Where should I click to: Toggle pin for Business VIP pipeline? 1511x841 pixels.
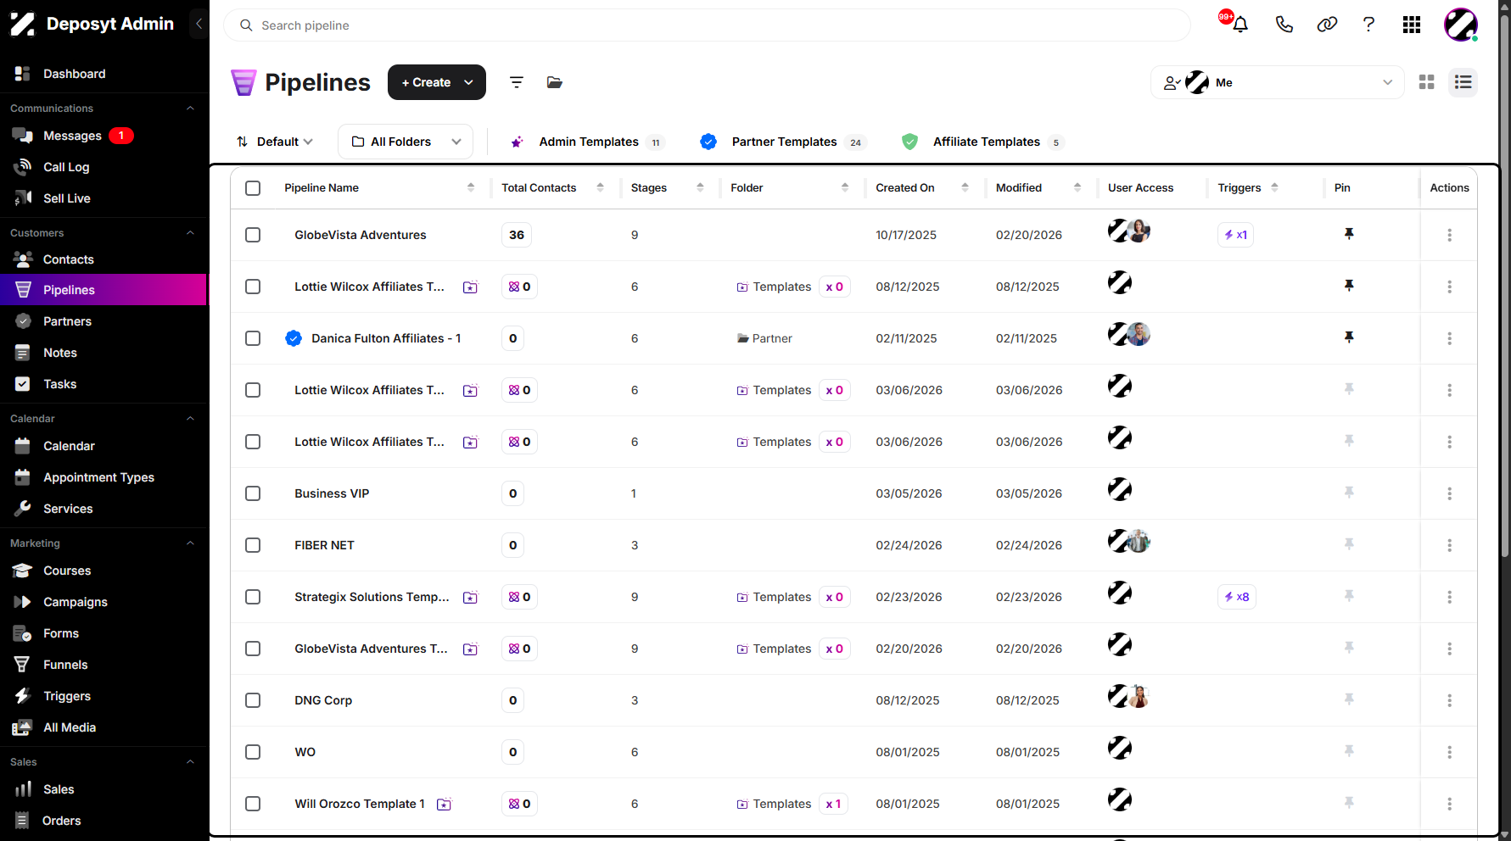pos(1349,493)
